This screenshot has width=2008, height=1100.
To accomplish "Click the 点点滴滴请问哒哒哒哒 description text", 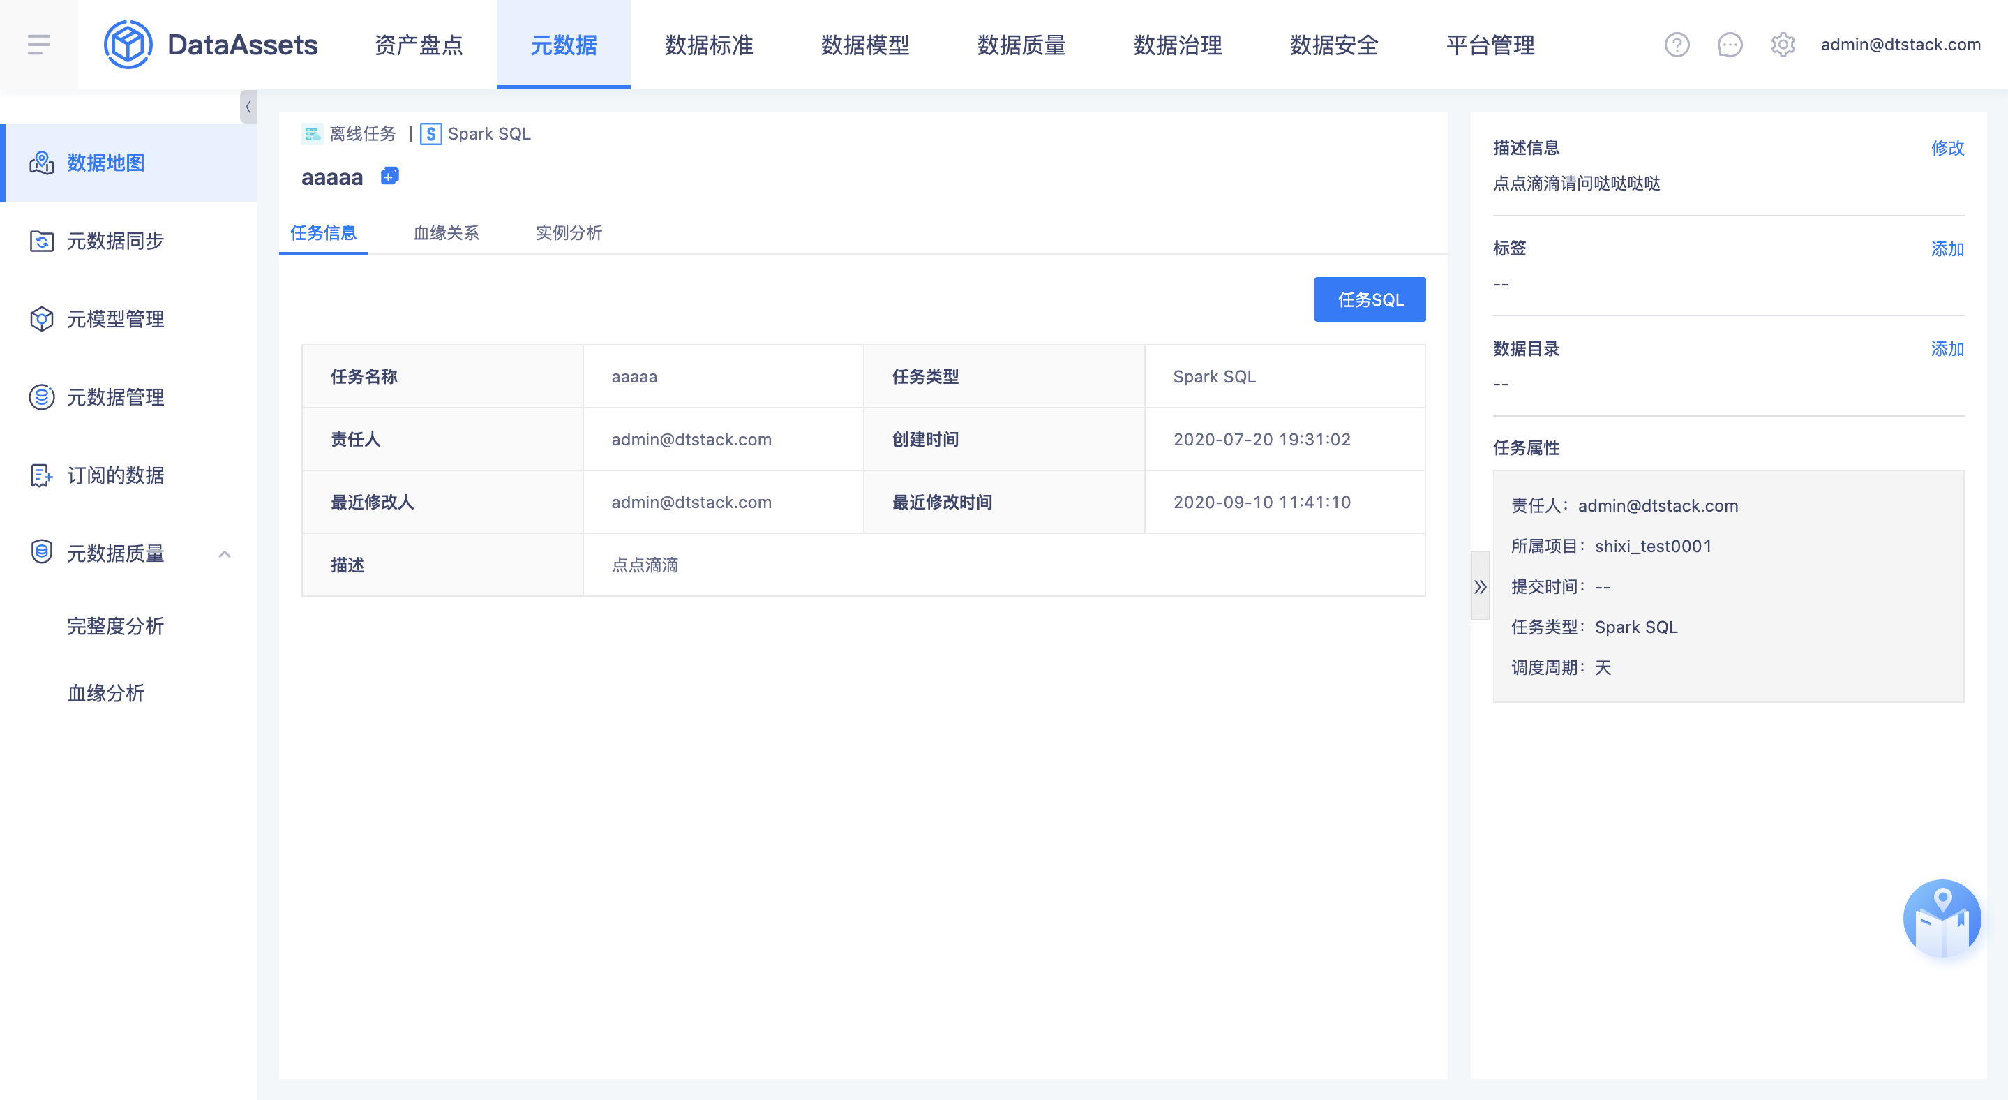I will click(1576, 183).
